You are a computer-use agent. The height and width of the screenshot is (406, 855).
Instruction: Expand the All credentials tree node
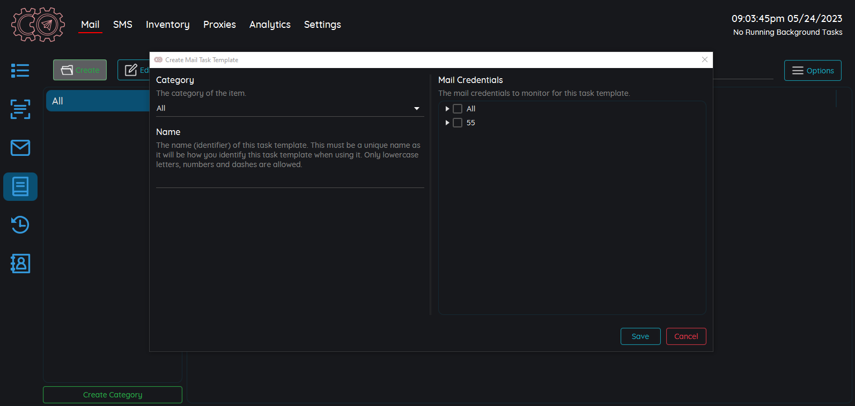click(x=447, y=109)
